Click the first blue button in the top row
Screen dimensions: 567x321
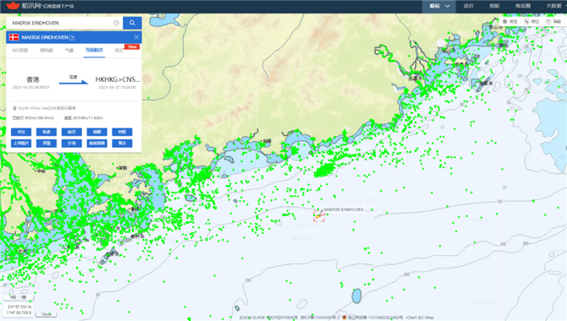21,132
